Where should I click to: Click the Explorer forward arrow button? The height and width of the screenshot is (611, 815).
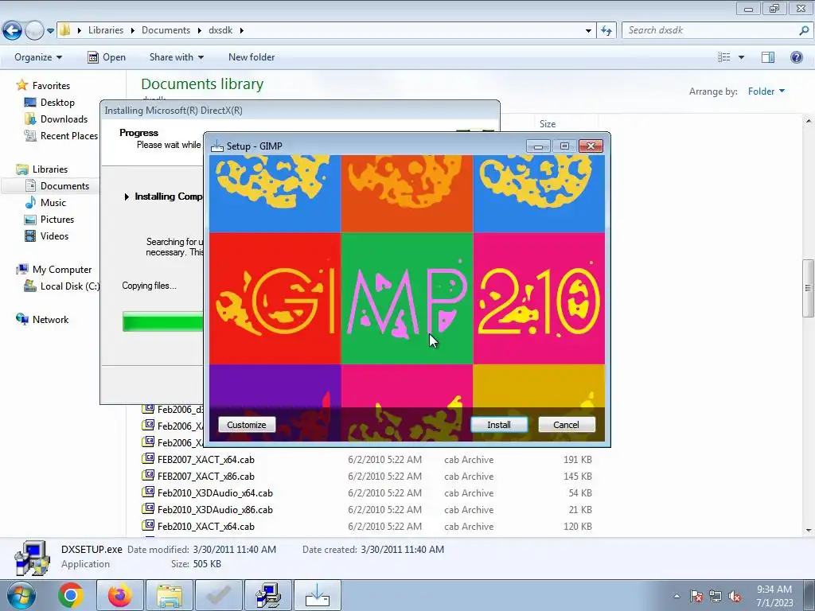click(34, 31)
